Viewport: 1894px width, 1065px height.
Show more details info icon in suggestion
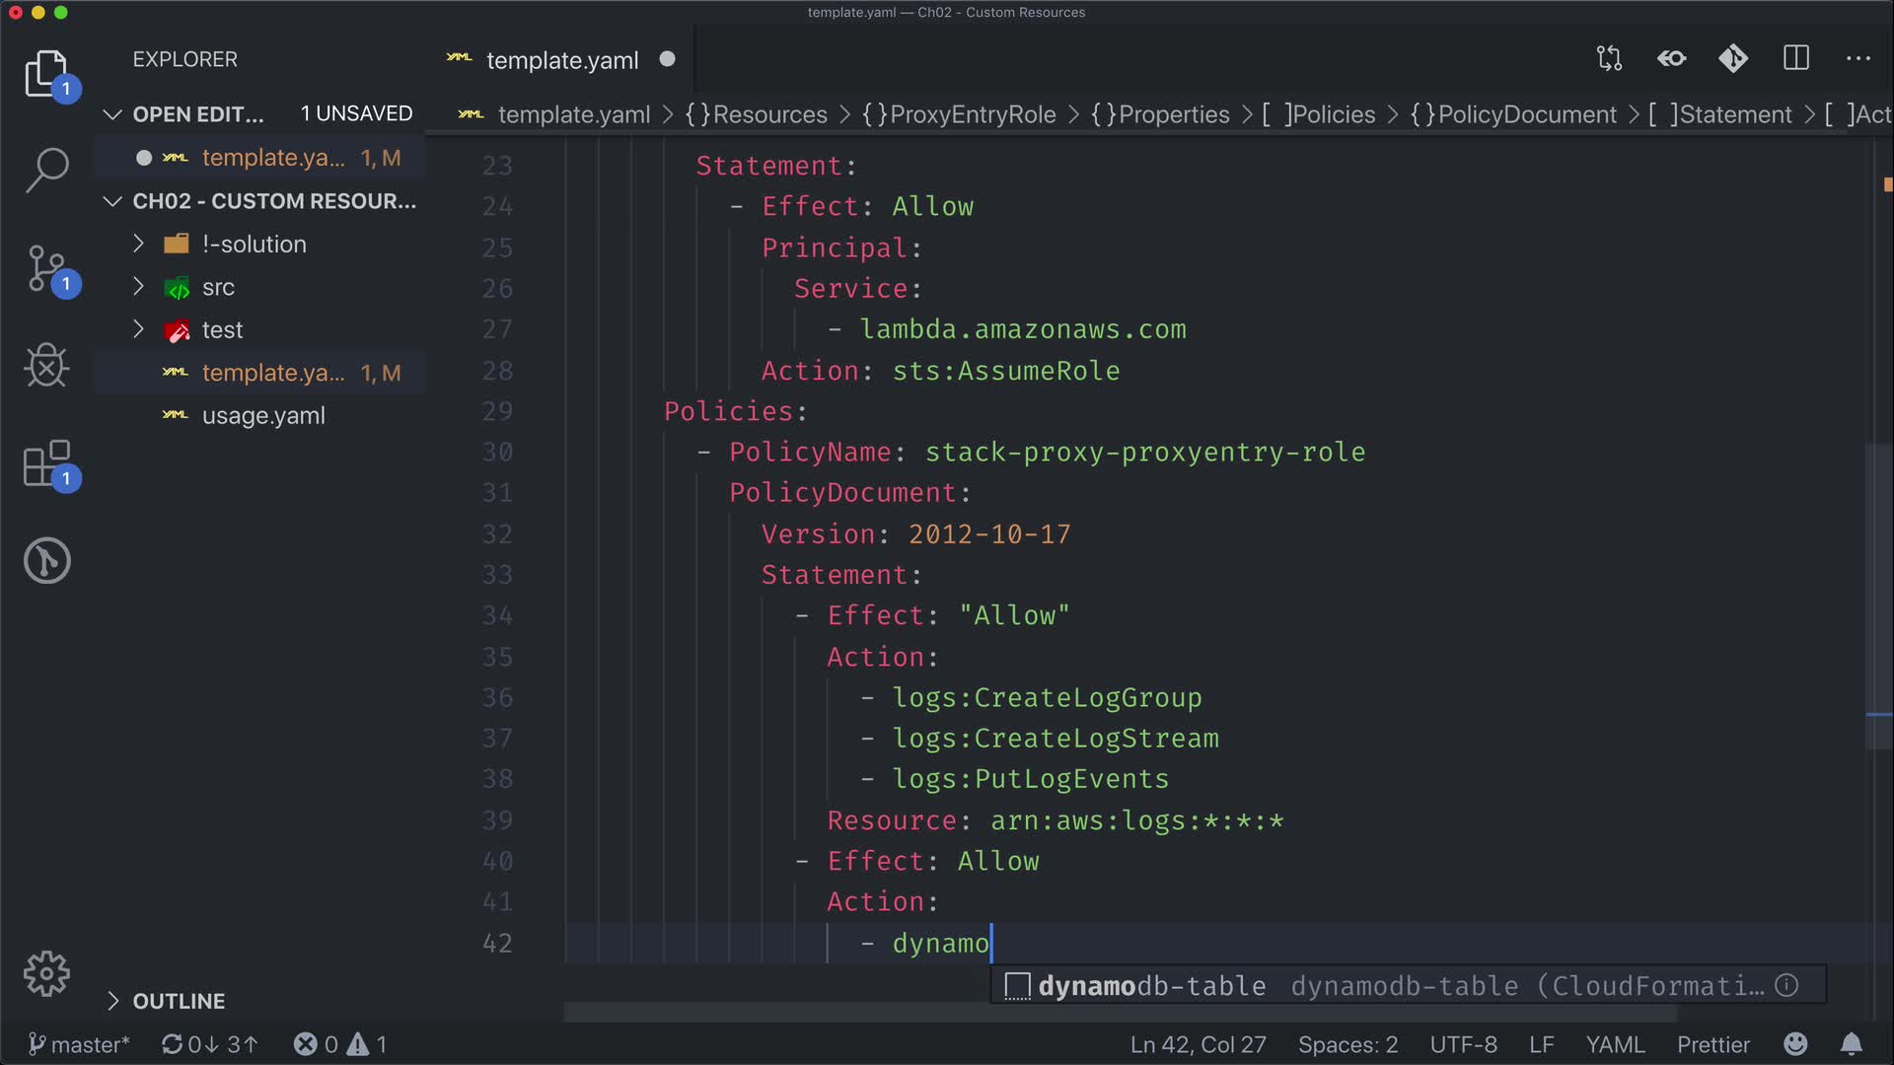tap(1786, 985)
